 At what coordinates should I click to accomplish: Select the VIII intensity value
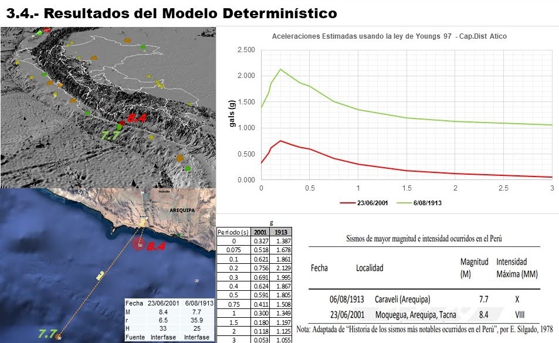(x=520, y=314)
